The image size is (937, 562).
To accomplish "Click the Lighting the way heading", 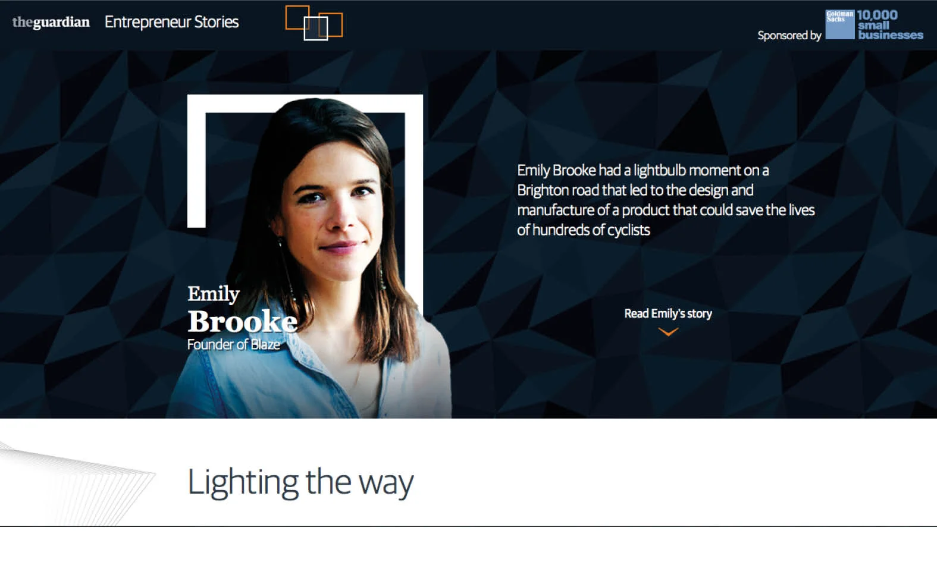I will coord(300,482).
